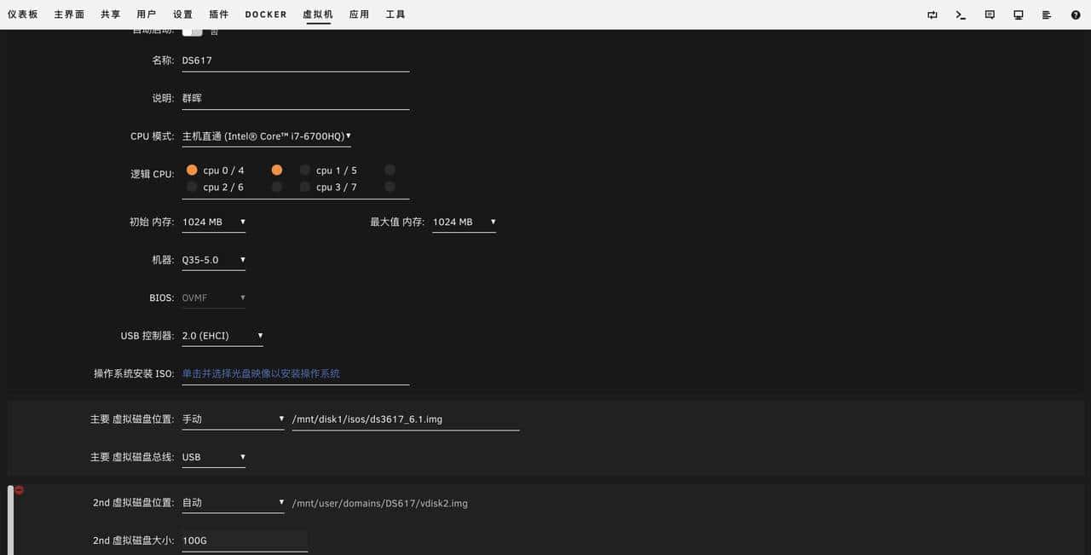Open the web terminal icon

(x=960, y=14)
